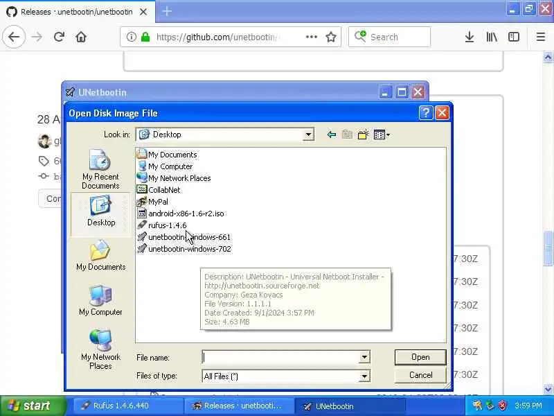Viewport: 554px width, 416px height.
Task: Select My Computer in the places bar
Action: (100, 301)
